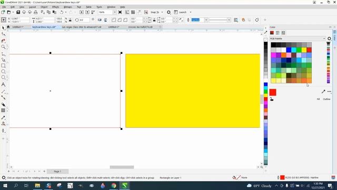This screenshot has width=337, height=190.
Task: Switch to the Las vegas Class document tab
Action: click(82, 27)
